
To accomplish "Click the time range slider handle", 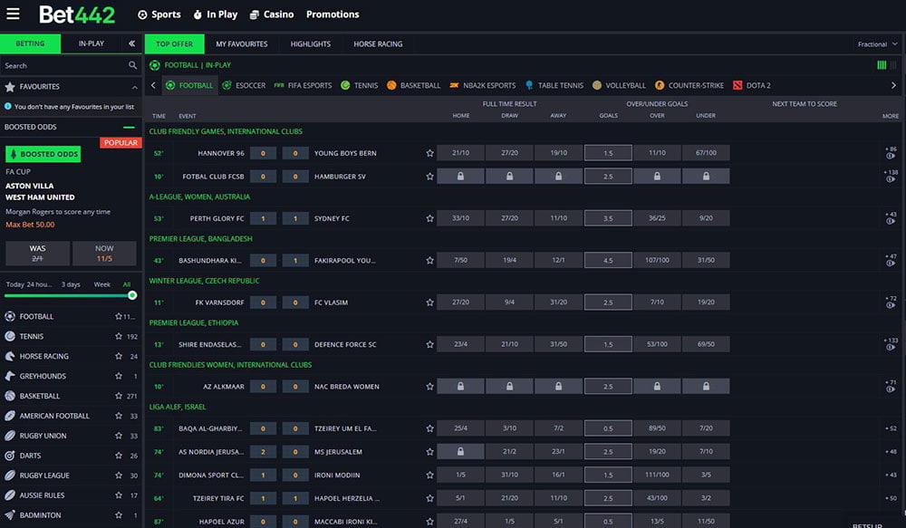I will coord(132,295).
